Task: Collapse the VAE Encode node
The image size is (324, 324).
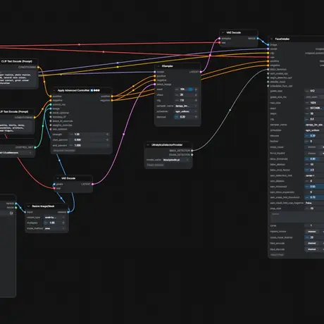Action: pos(58,178)
